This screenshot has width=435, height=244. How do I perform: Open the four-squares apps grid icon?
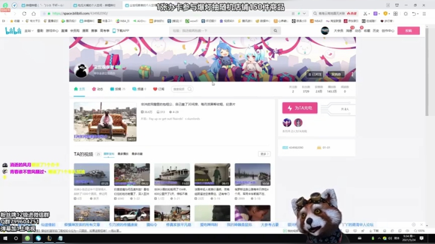pyautogui.click(x=395, y=13)
